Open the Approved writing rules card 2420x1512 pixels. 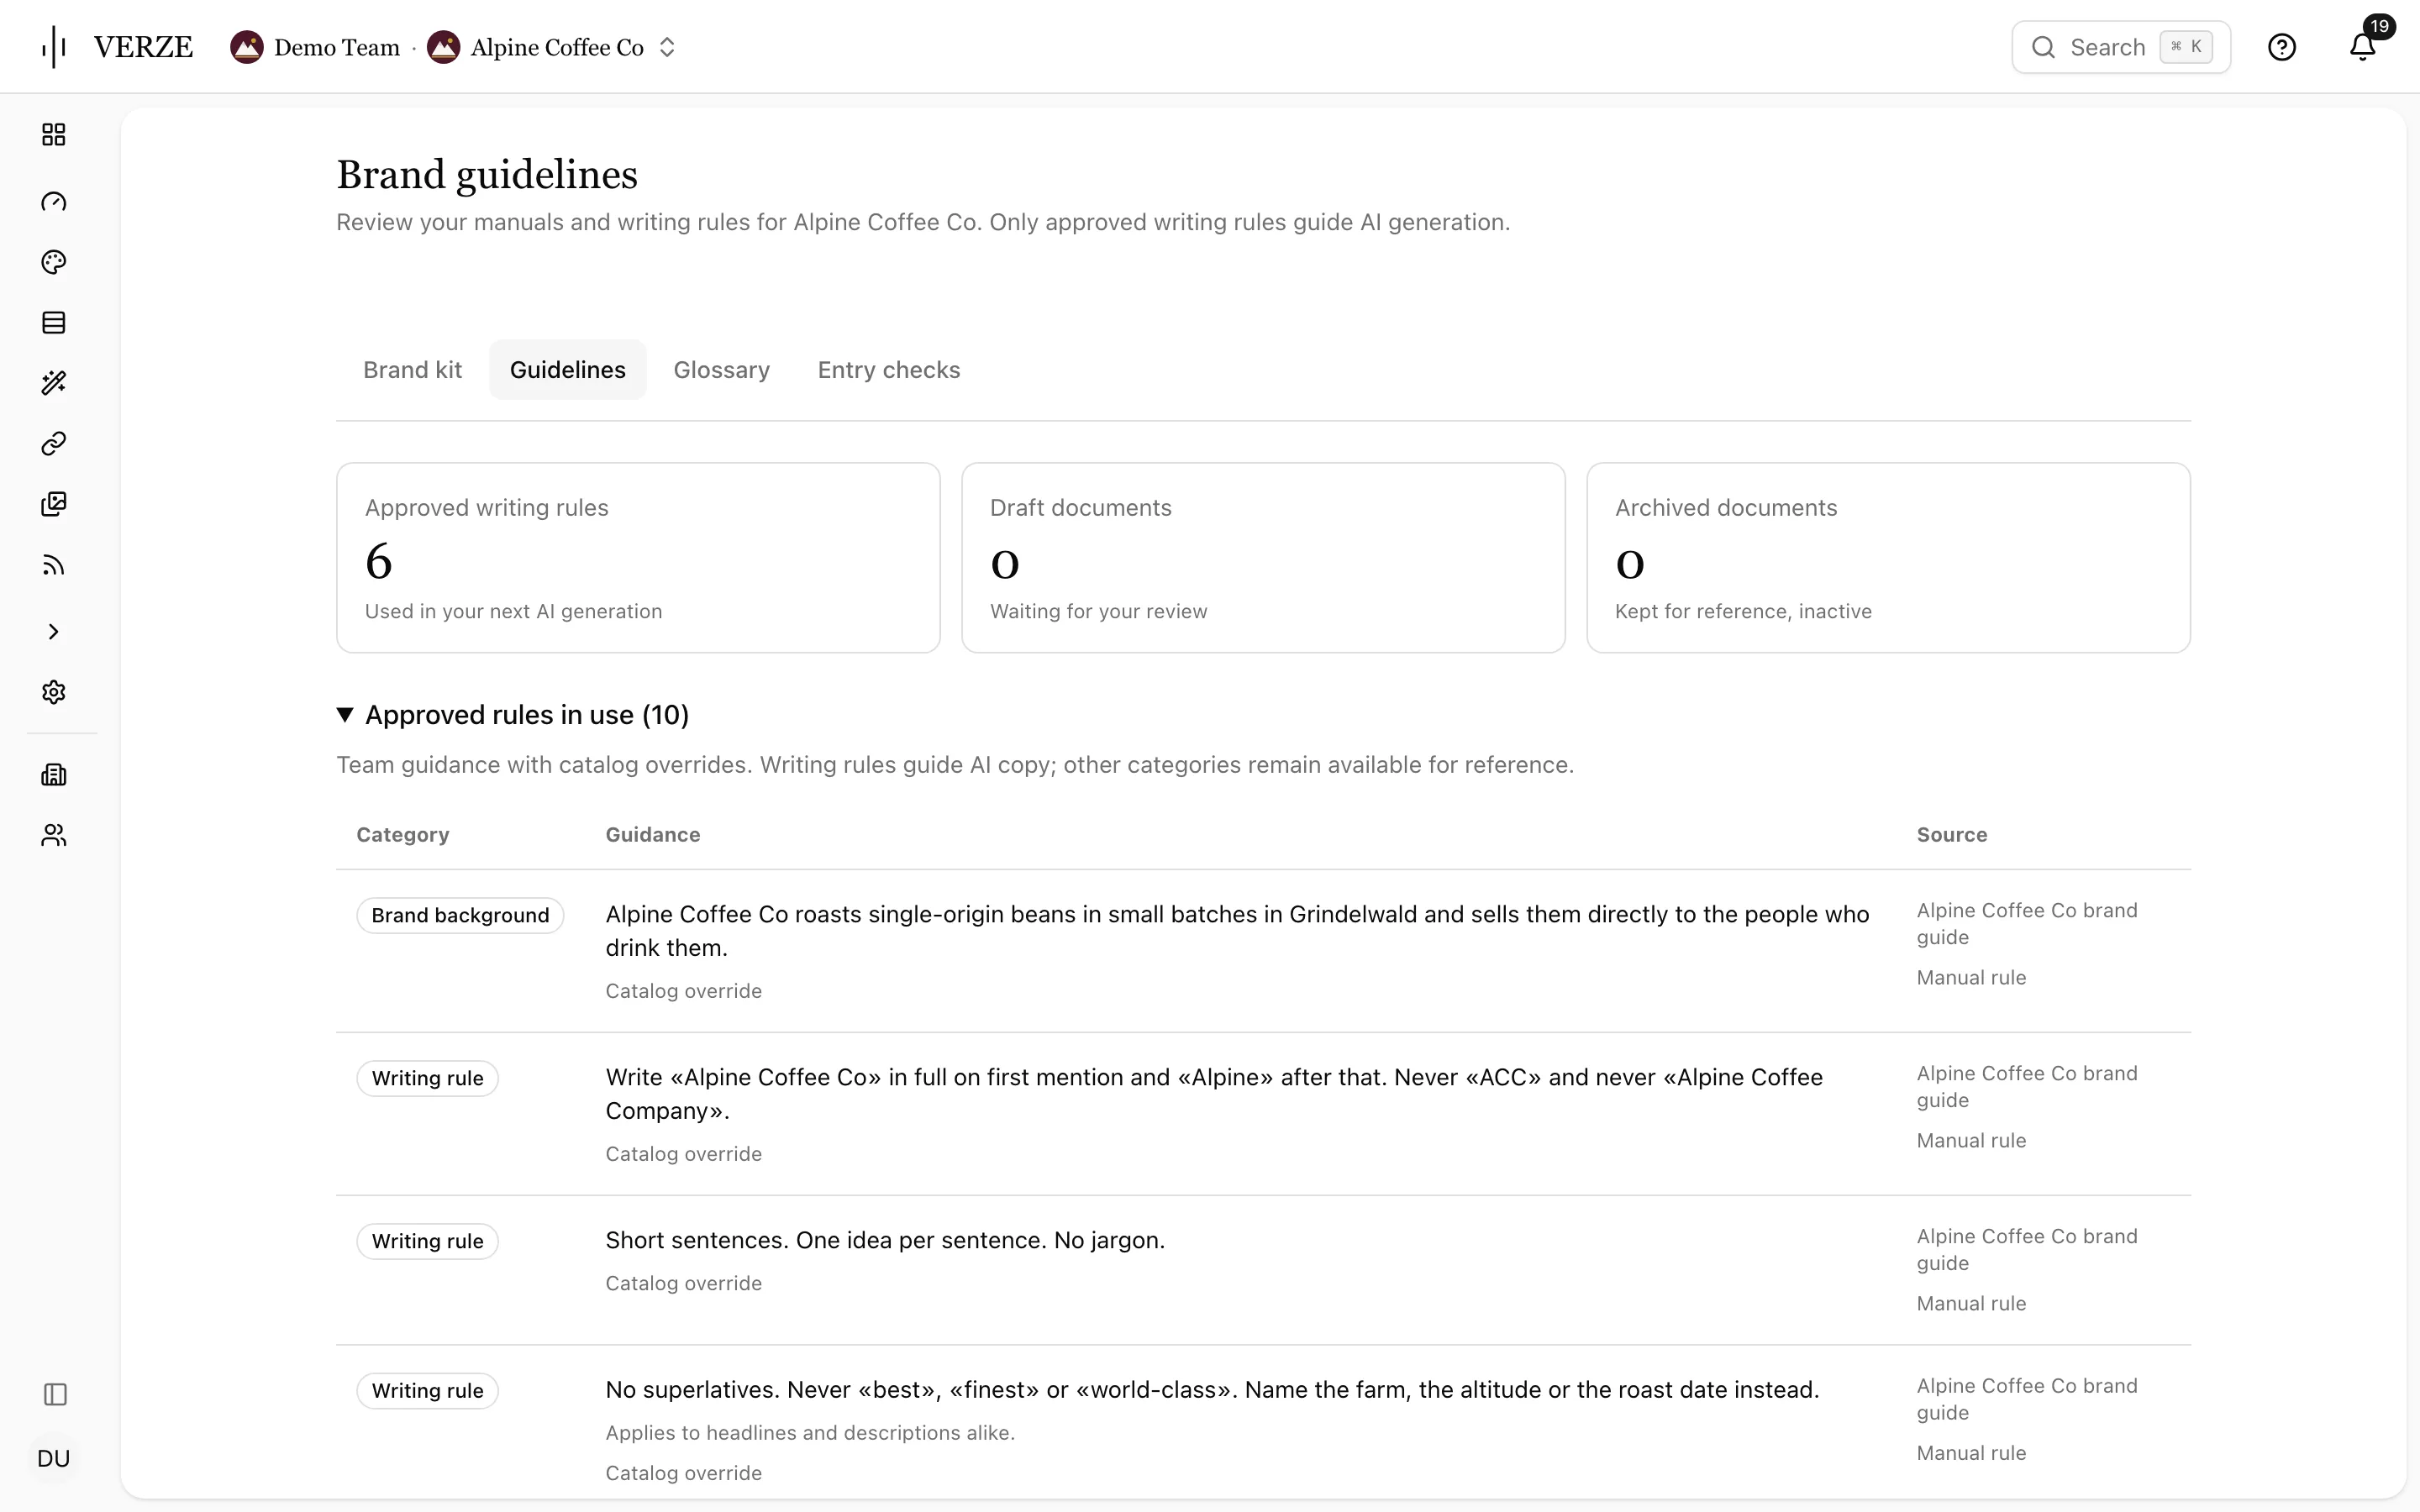coord(638,558)
